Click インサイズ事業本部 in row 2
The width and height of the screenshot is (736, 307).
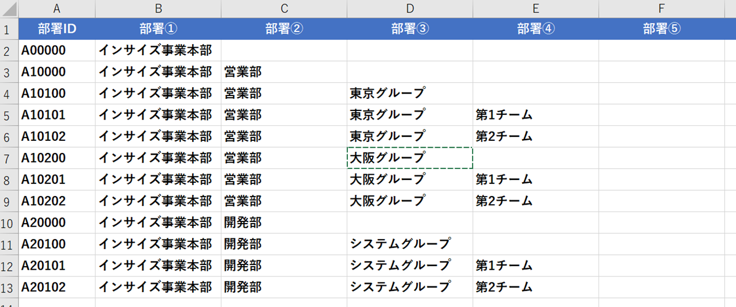158,51
